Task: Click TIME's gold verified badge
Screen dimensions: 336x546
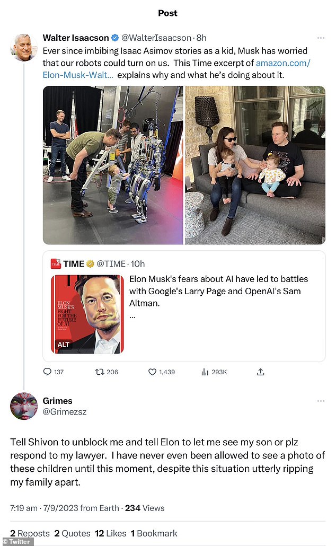Action: [91, 264]
